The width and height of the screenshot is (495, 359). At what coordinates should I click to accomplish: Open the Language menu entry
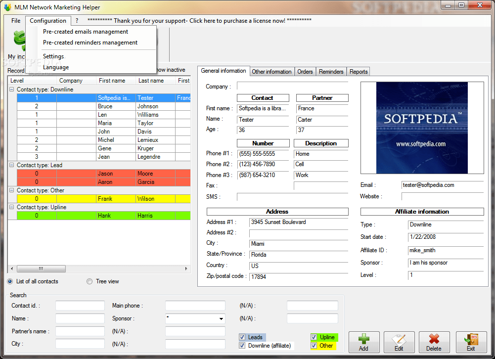point(55,67)
